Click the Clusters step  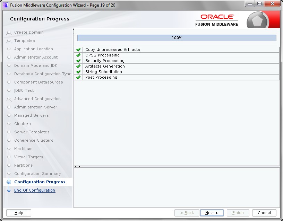tap(23, 124)
